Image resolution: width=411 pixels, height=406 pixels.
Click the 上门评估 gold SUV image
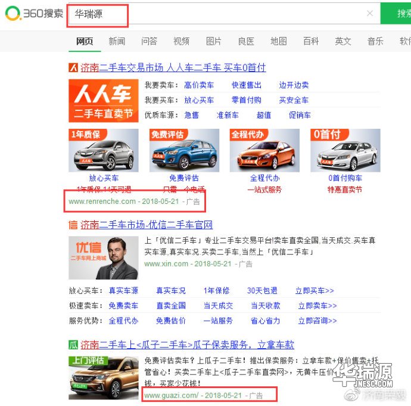[x=104, y=378]
